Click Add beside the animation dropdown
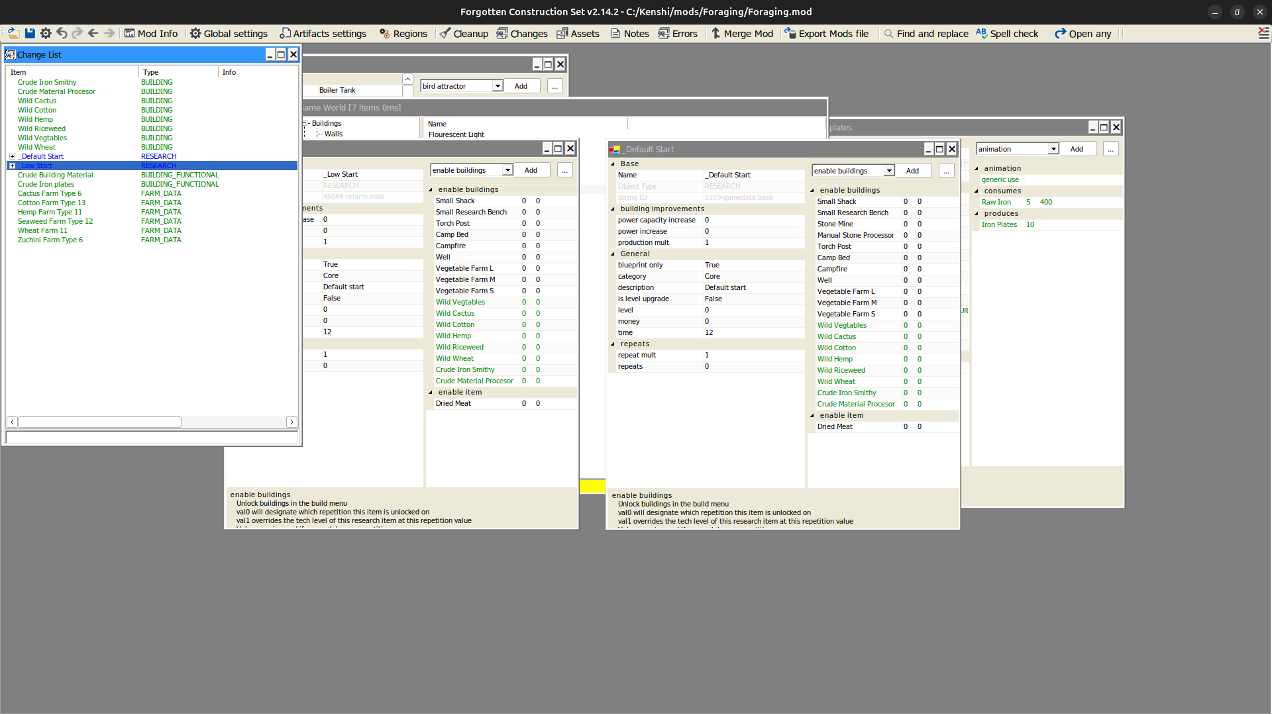1272x715 pixels. pos(1077,149)
